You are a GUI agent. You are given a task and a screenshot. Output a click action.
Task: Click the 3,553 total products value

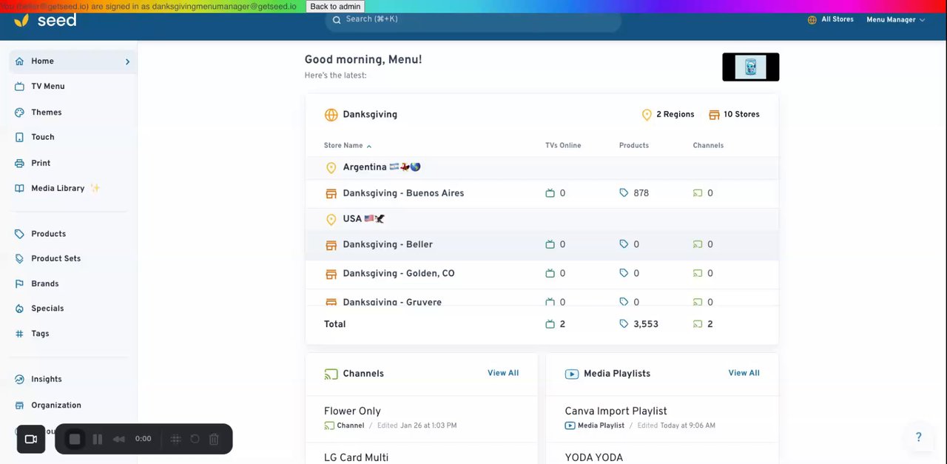coord(646,325)
